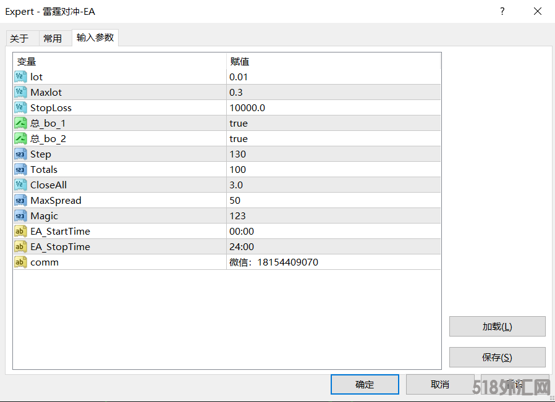
Task: Edit the MaxSpread value 50
Action: click(x=235, y=200)
